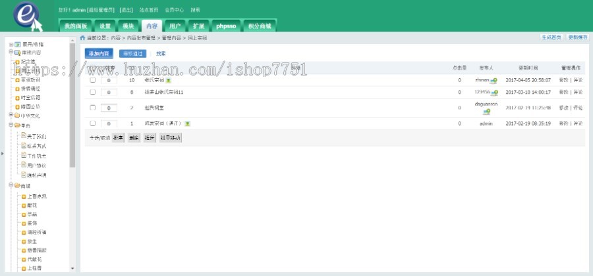593x276 pixels.
Task: Click the sort-order field in row ID 10
Action: point(109,80)
